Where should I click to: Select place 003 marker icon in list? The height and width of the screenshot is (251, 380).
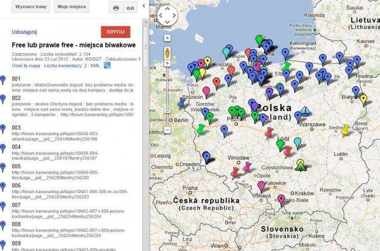(x=3, y=129)
